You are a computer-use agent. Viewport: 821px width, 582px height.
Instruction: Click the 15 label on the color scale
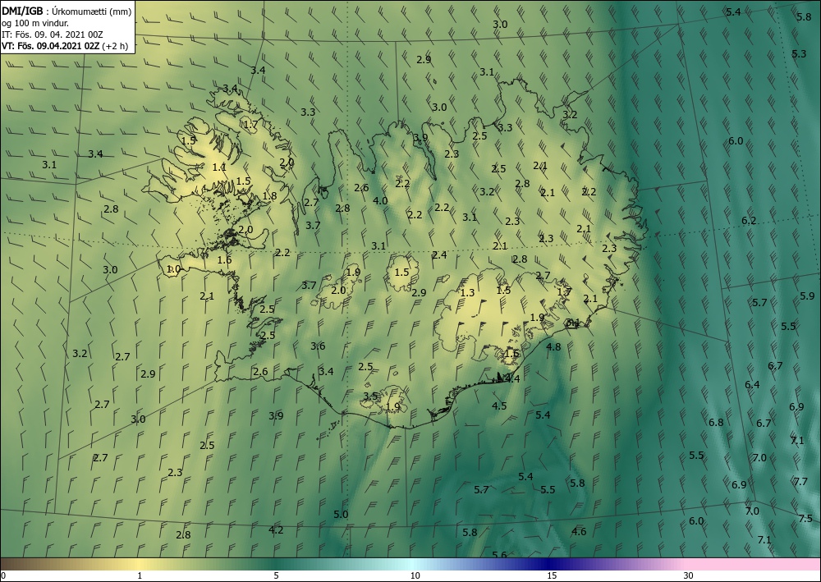click(x=552, y=575)
